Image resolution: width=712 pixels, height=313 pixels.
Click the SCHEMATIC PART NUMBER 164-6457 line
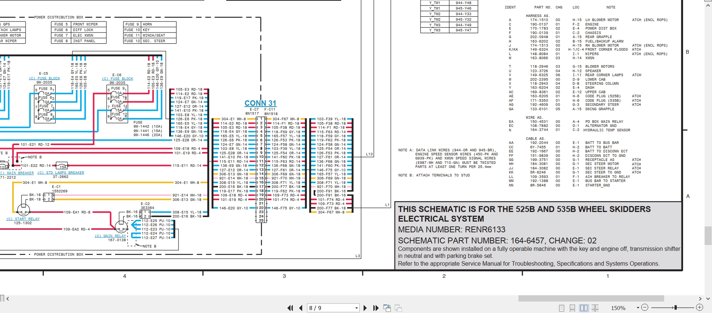pyautogui.click(x=497, y=240)
